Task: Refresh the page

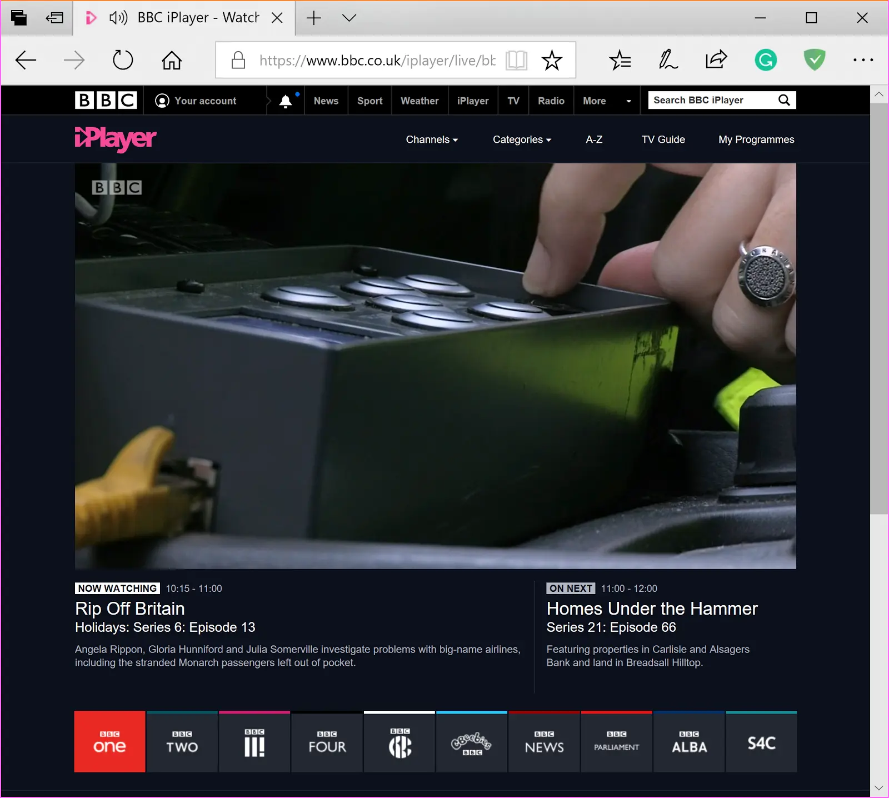Action: [123, 60]
